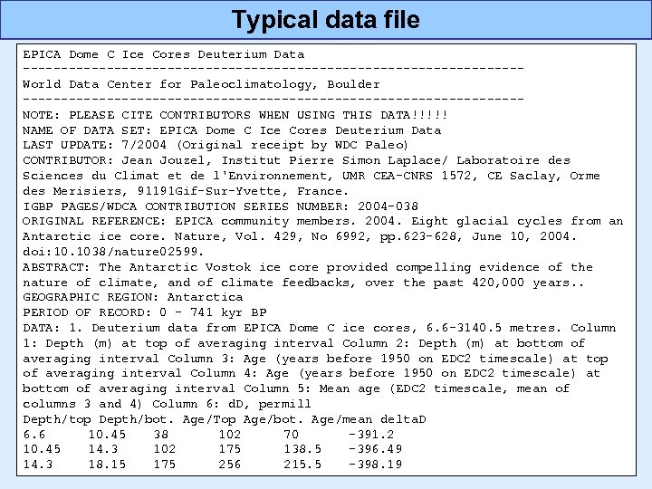Image resolution: width=652 pixels, height=489 pixels.
Task: Click the "NAME OF DATA SET" line
Action: coord(231,130)
